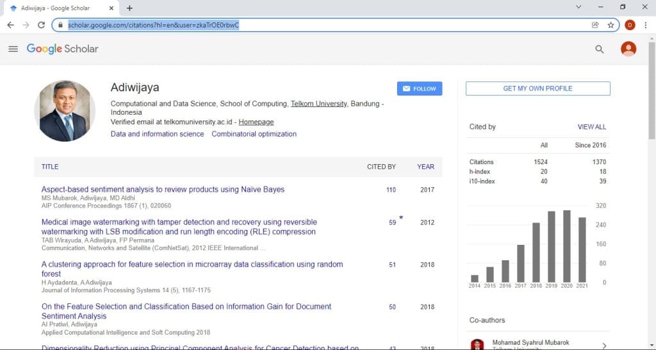Expand the tab search chevron in title bar
Viewport: 656px width, 350px height.
578,7
